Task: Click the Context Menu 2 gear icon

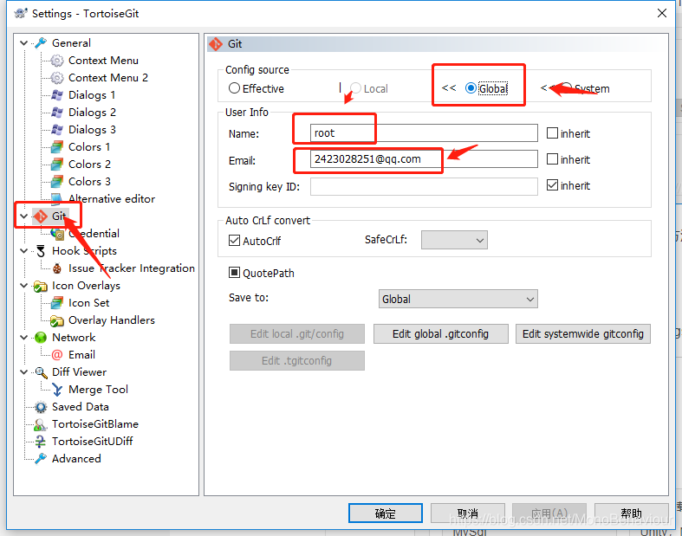Action: click(x=57, y=78)
